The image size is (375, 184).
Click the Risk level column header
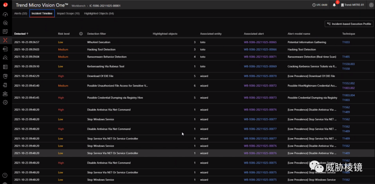64,34
